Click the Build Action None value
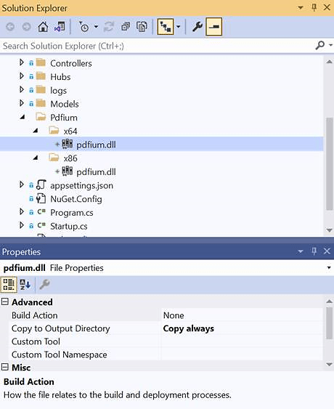334x409 pixels. (242, 315)
